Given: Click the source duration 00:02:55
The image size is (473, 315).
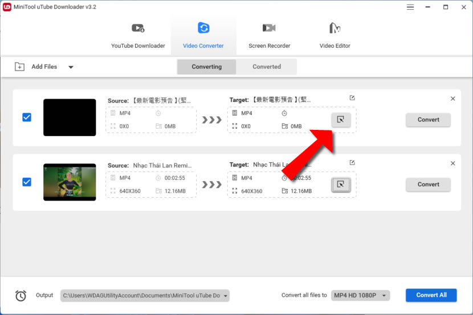Looking at the screenshot, I should tap(174, 178).
